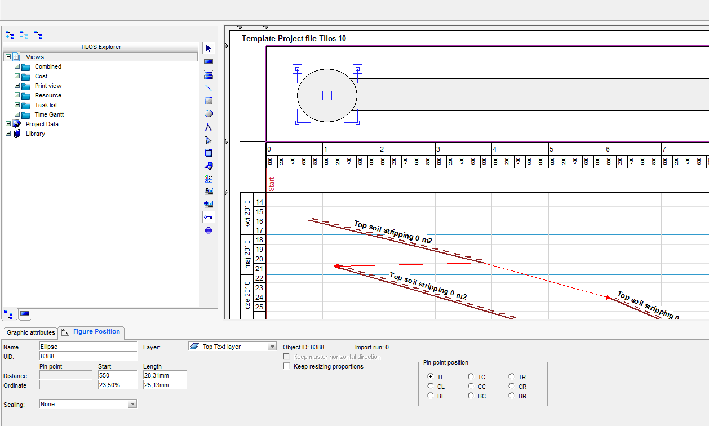Select the CC pin point radio button
The image size is (709, 426).
pyautogui.click(x=471, y=387)
